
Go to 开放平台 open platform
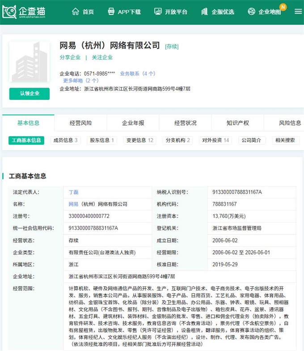[170, 12]
